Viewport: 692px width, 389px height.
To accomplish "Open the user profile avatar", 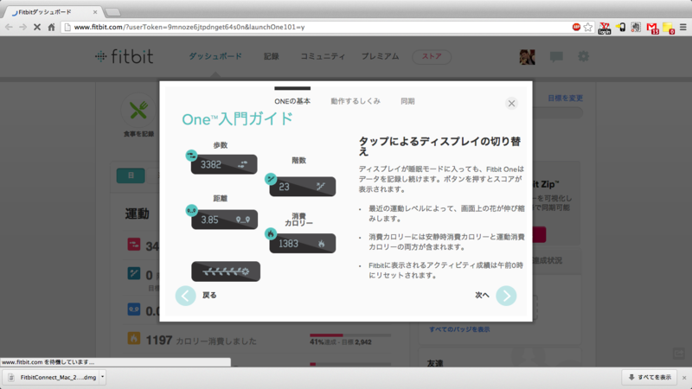I will [x=528, y=57].
